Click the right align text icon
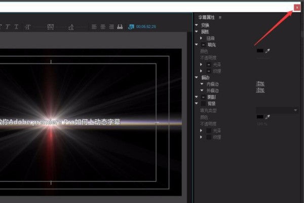The width and height of the screenshot is (304, 203). (x=111, y=26)
